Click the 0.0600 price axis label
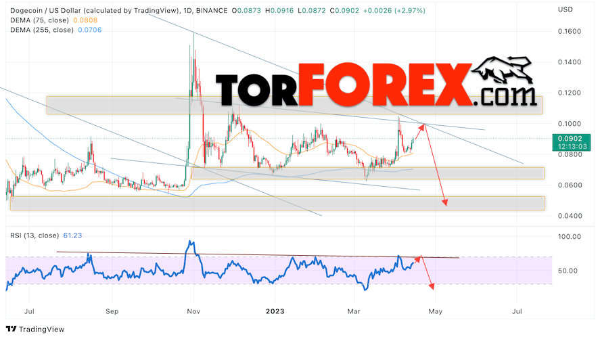Viewport: 600px width, 339px height. (570, 185)
